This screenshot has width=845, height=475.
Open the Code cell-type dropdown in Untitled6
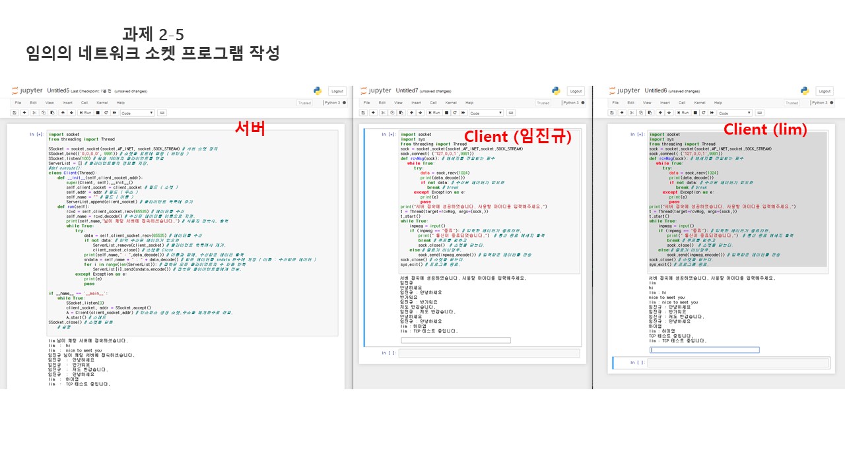[x=735, y=113]
